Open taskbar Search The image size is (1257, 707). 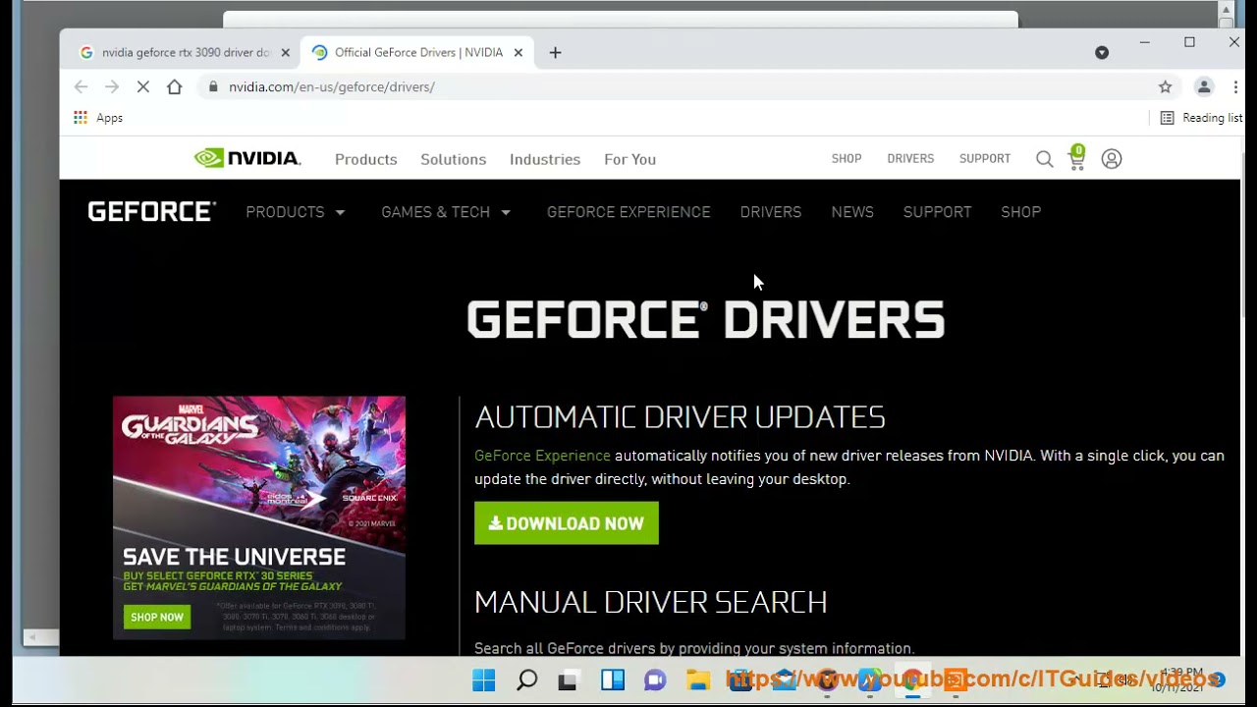pos(526,680)
